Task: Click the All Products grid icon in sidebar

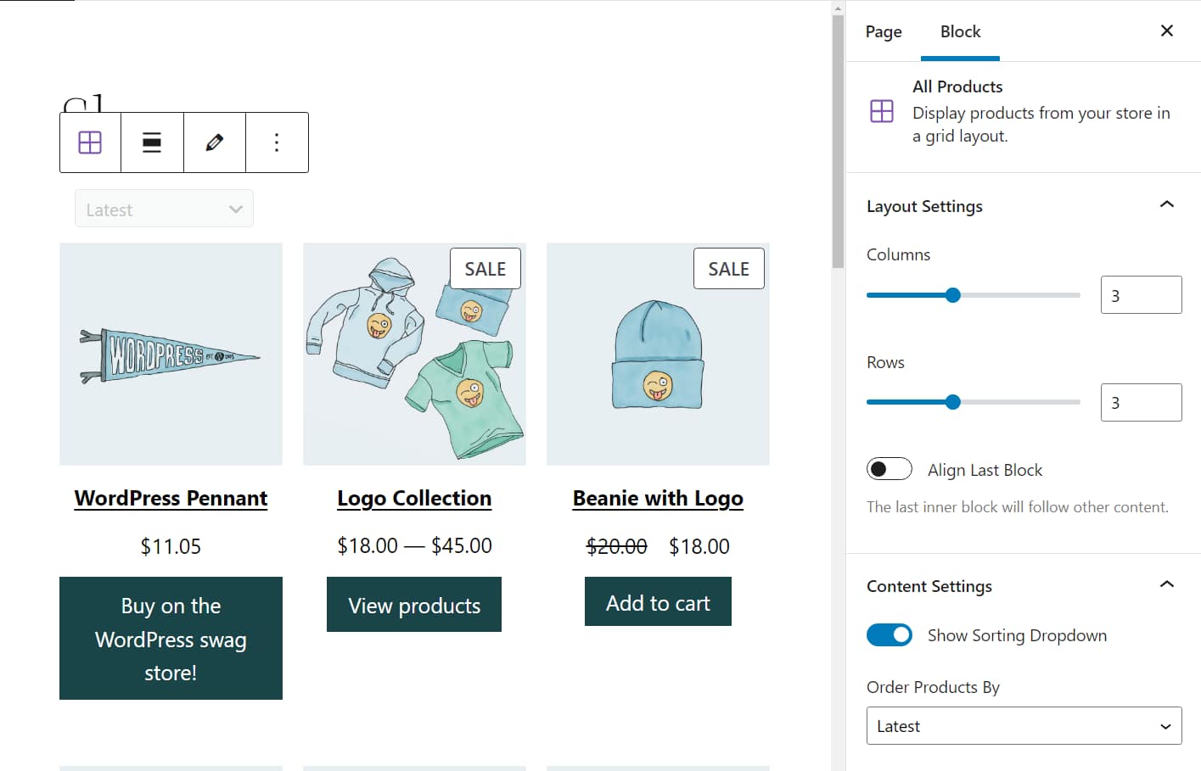Action: pyautogui.click(x=882, y=111)
